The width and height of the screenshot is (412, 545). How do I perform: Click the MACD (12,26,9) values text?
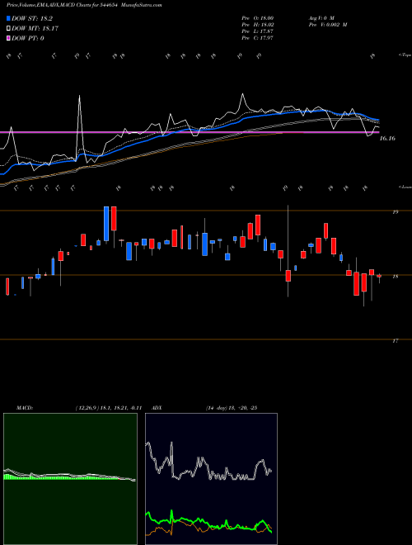[x=108, y=408]
